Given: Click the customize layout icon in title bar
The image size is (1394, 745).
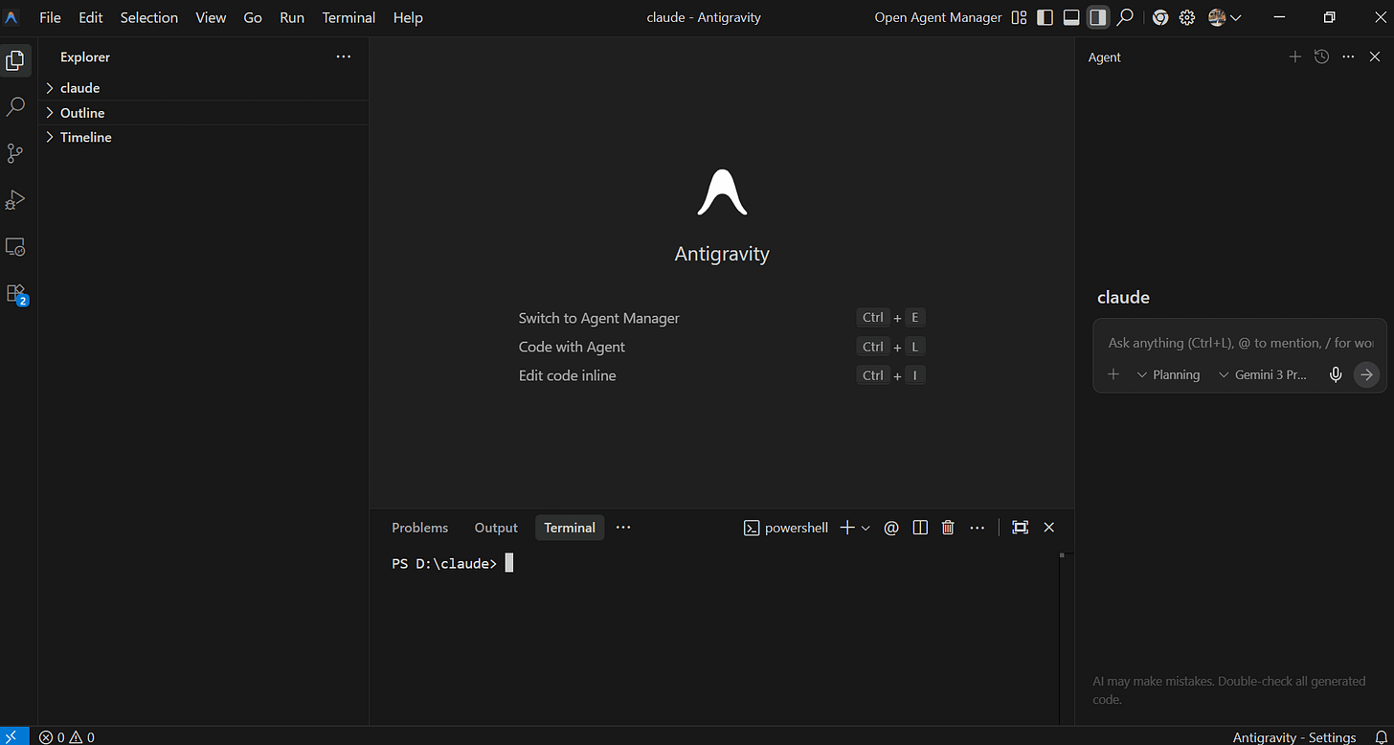Looking at the screenshot, I should coord(1020,17).
